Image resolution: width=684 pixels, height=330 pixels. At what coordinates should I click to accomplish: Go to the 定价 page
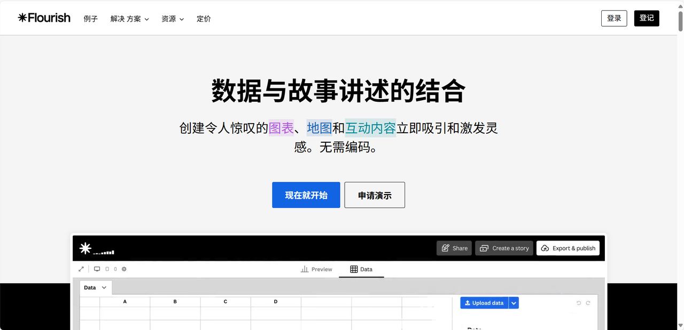204,19
